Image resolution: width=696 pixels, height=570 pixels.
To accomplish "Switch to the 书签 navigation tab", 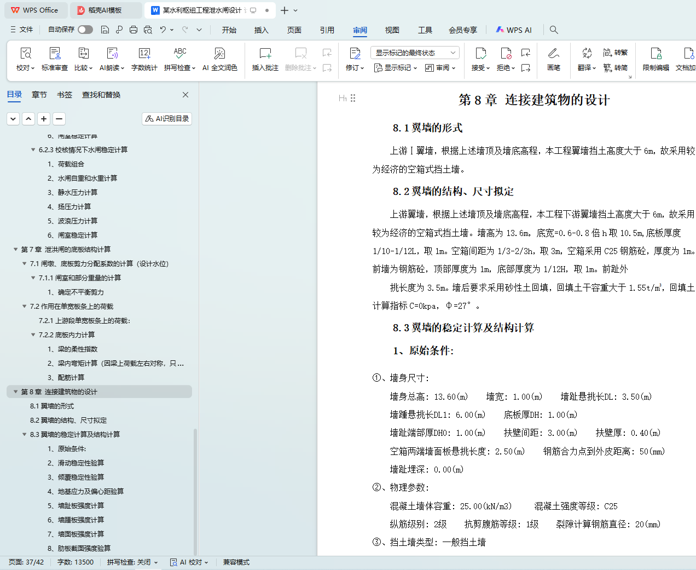I will click(x=65, y=95).
